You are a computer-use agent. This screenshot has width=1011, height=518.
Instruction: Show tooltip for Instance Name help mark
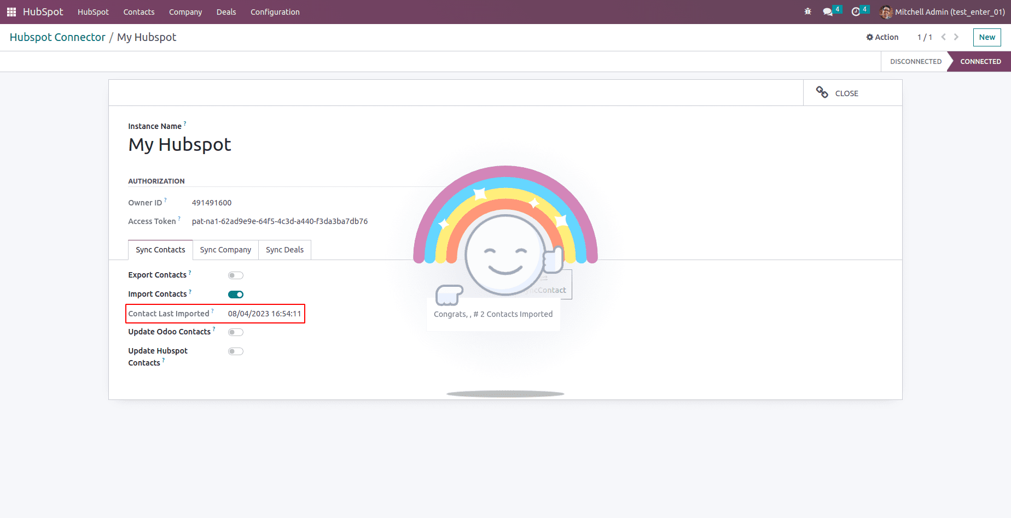185,123
